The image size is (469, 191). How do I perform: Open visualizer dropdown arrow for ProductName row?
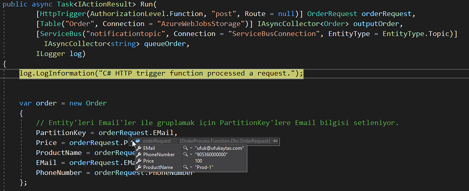(x=191, y=168)
